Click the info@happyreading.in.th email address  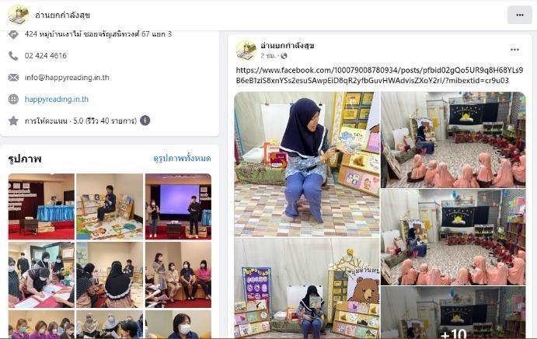67,78
